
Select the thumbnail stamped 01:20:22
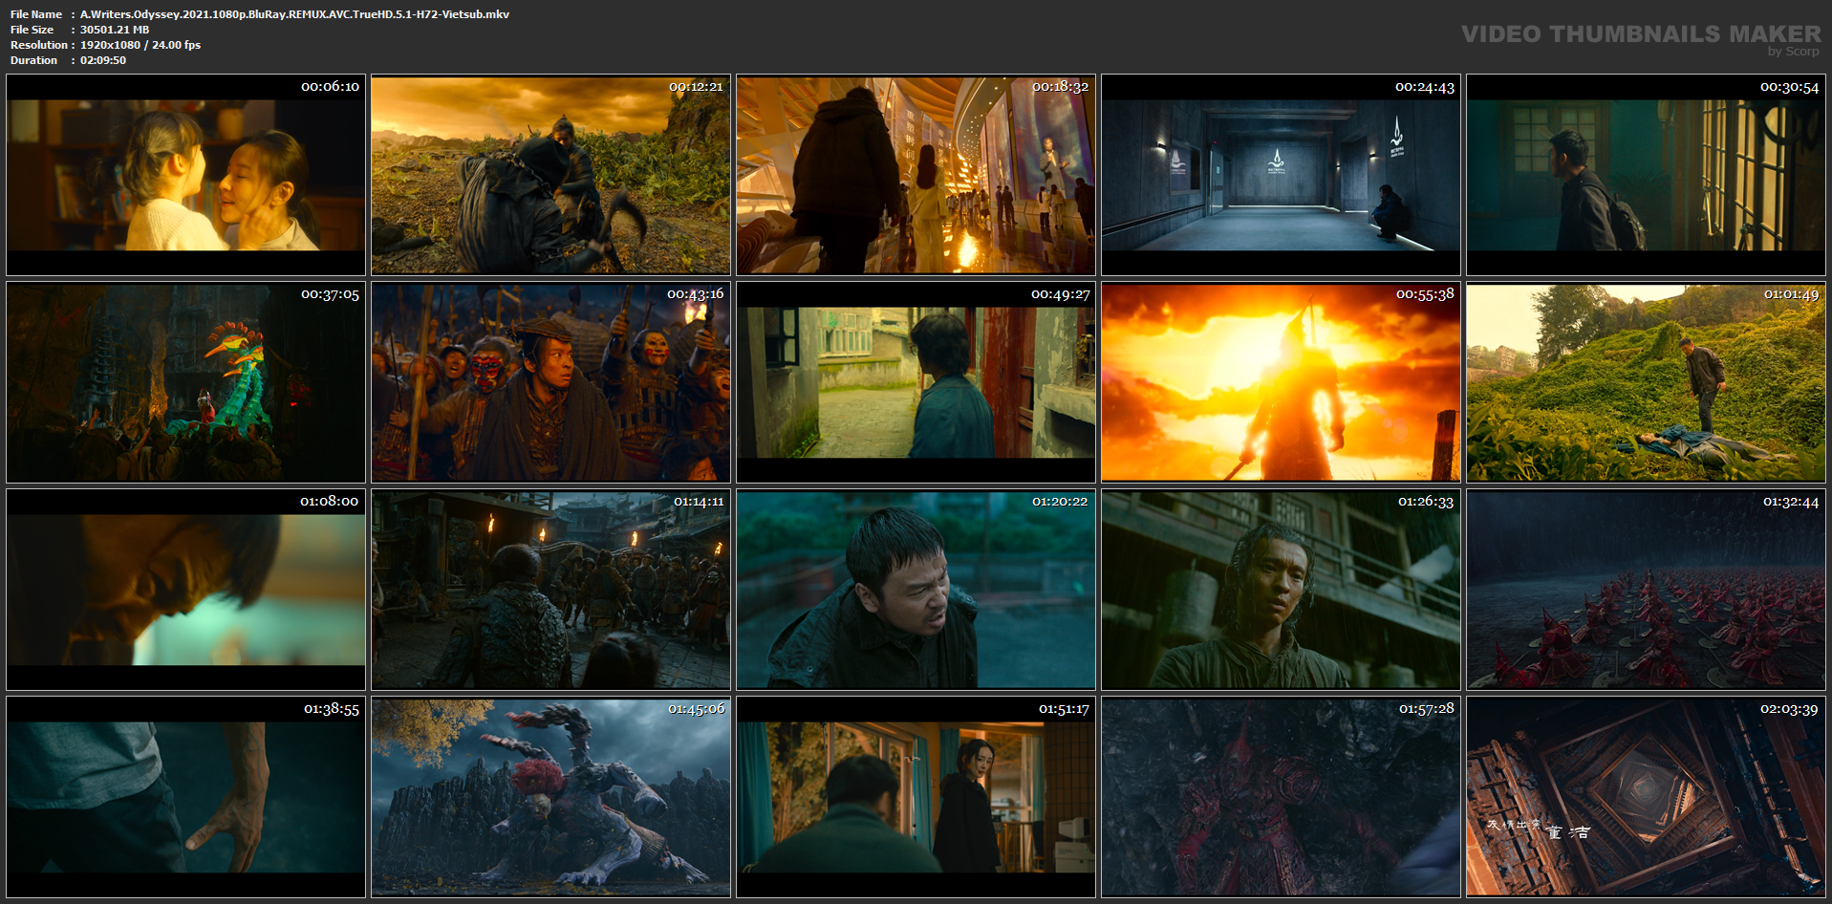click(916, 590)
